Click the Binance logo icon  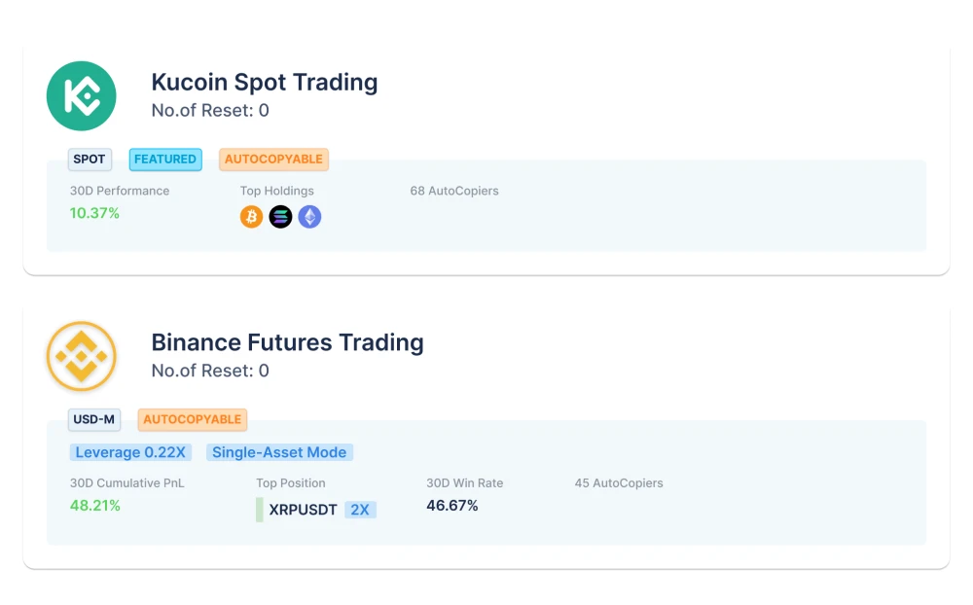(x=82, y=356)
